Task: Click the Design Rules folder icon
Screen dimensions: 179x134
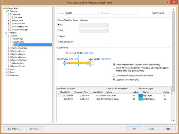Action: pos(6,8)
